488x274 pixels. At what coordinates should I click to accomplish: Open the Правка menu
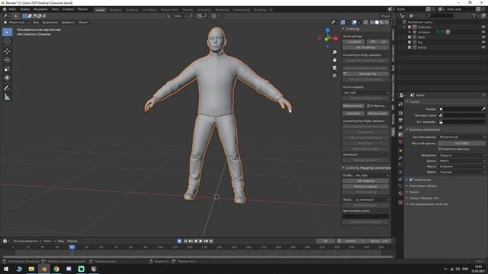25,9
